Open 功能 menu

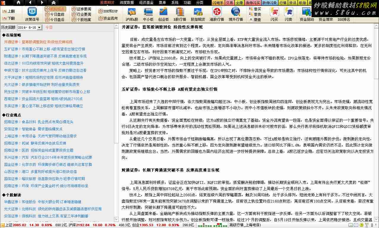(187, 3)
